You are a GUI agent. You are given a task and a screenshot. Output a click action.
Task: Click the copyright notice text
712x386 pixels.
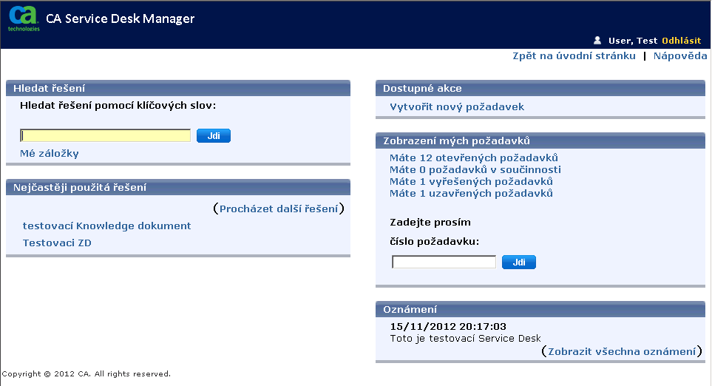(87, 373)
